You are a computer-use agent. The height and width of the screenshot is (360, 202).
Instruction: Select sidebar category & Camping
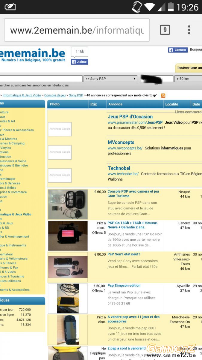coord(12,143)
